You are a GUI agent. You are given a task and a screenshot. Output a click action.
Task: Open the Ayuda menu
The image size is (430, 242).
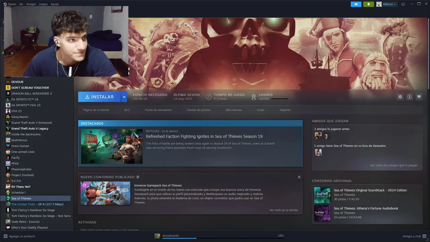click(55, 4)
